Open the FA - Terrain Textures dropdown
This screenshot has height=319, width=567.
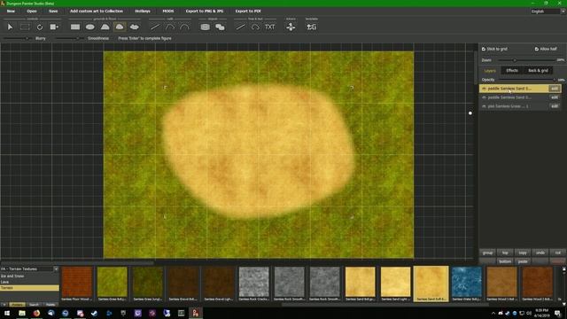pos(29,269)
